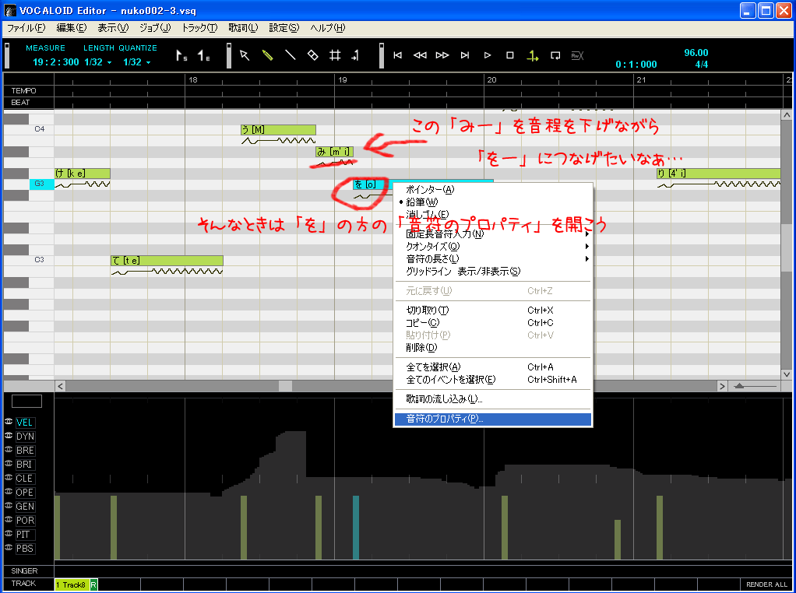Screen dimensions: 796x593
Task: Toggle visibility eye next to DYN
Action: [x=9, y=436]
